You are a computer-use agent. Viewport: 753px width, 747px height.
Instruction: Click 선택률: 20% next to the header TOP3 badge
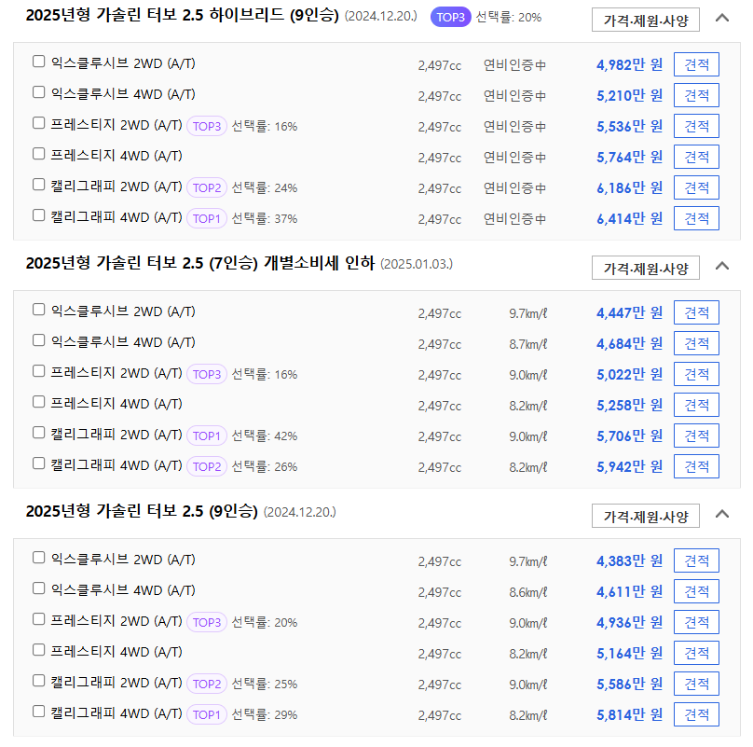[509, 18]
